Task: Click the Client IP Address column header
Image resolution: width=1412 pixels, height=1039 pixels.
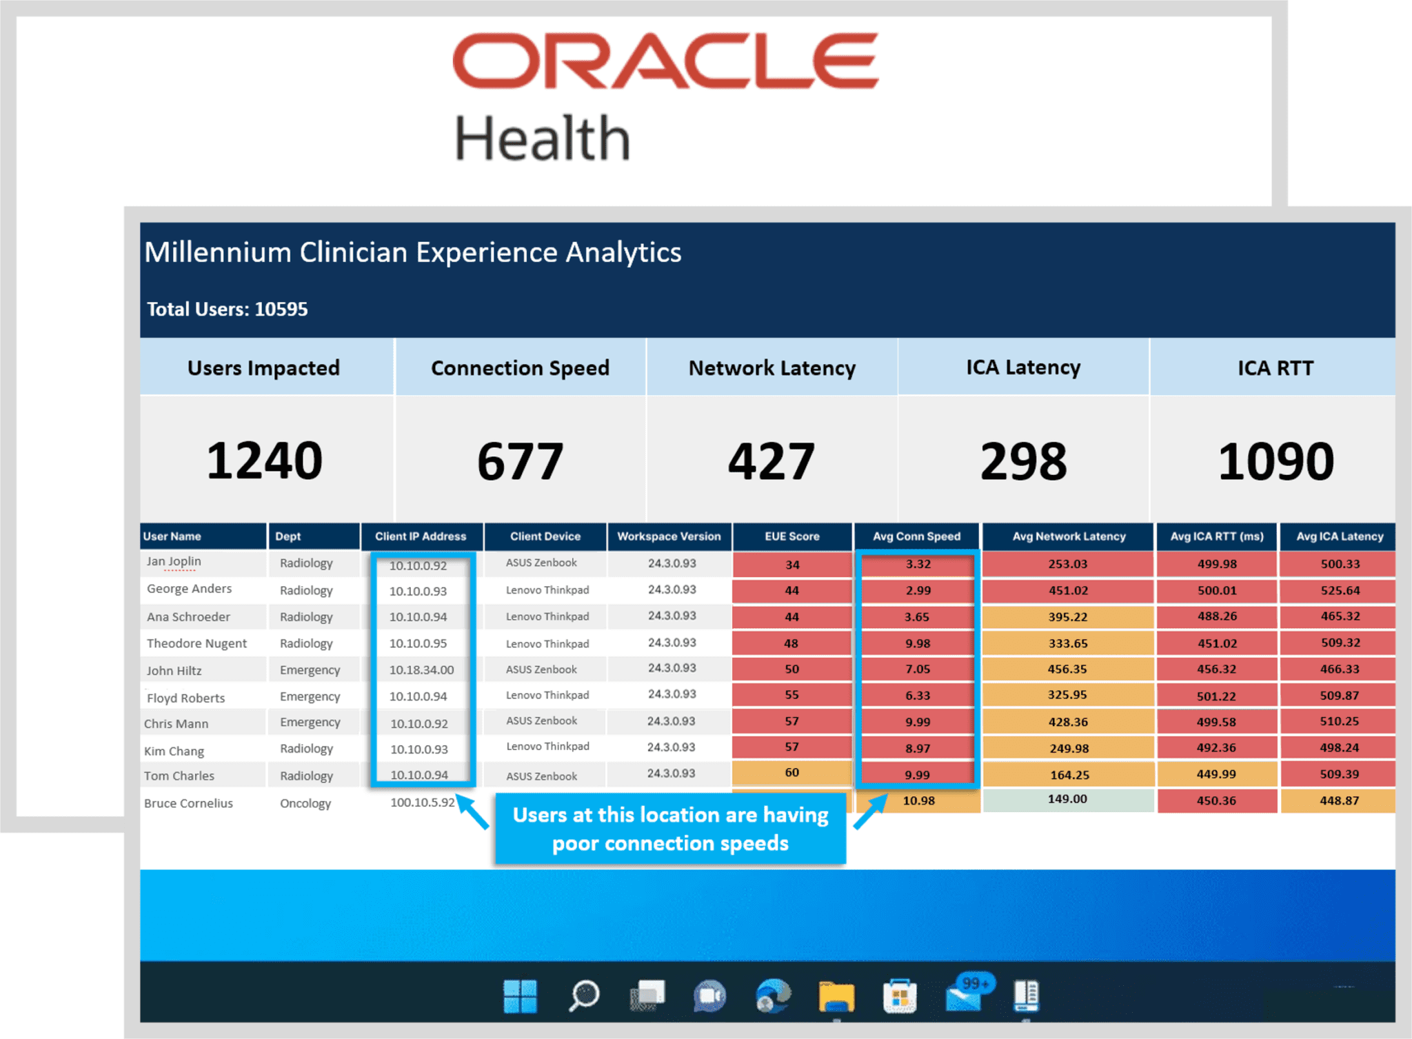Action: [x=421, y=536]
